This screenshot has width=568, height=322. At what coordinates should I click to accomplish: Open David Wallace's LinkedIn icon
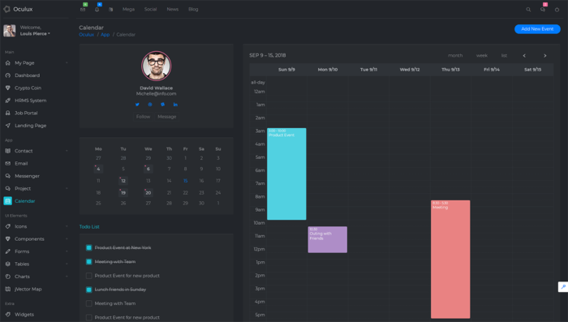point(175,105)
